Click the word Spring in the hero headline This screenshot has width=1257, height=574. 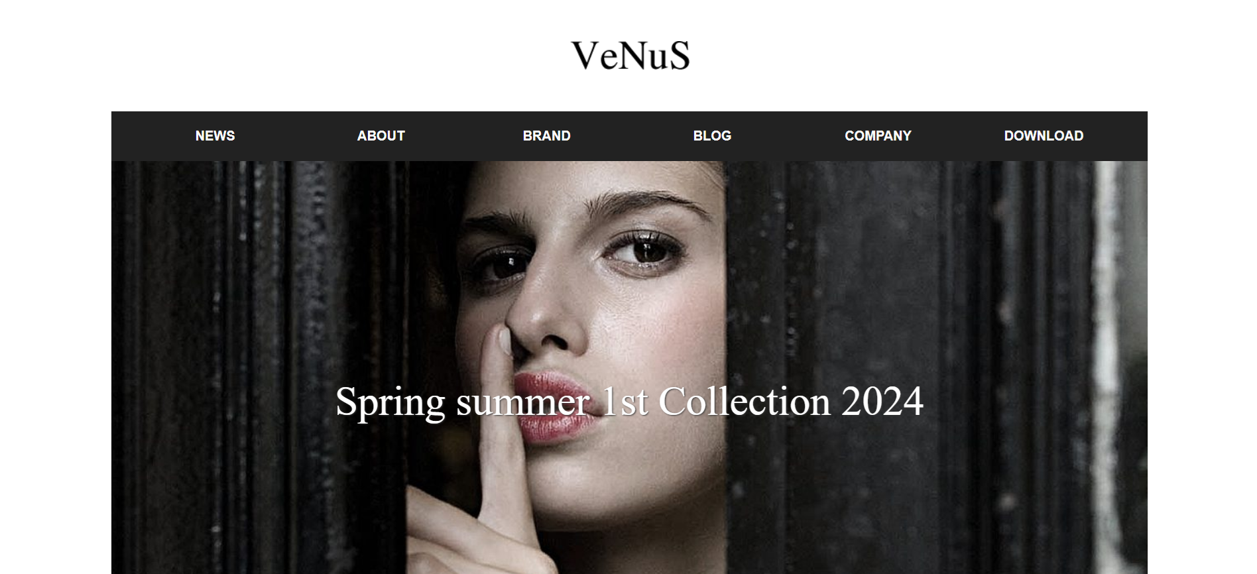pos(390,403)
